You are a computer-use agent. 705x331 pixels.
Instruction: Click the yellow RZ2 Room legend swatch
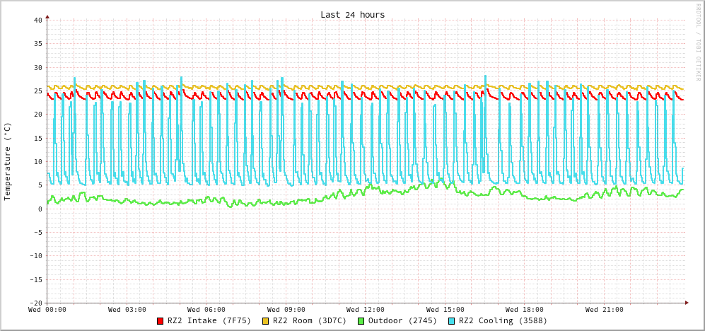point(266,321)
